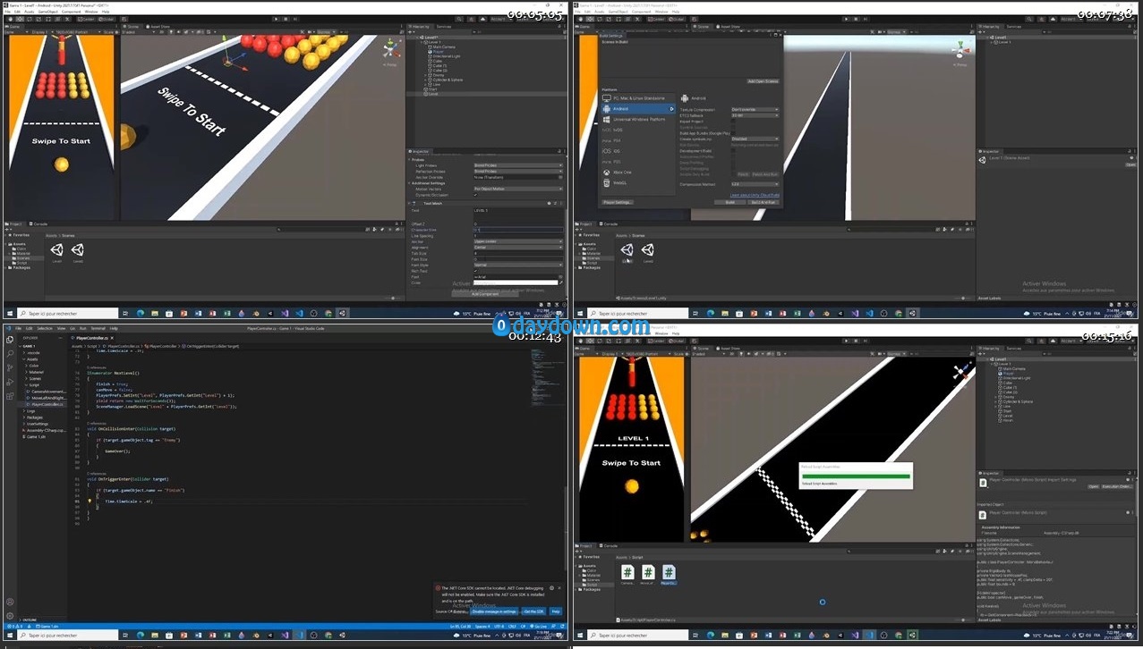1143x649 pixels.
Task: Select the WebGL platform in Build Settings
Action: point(638,183)
